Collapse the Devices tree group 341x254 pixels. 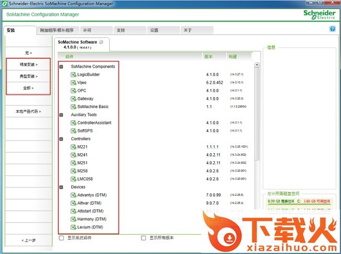point(61,187)
